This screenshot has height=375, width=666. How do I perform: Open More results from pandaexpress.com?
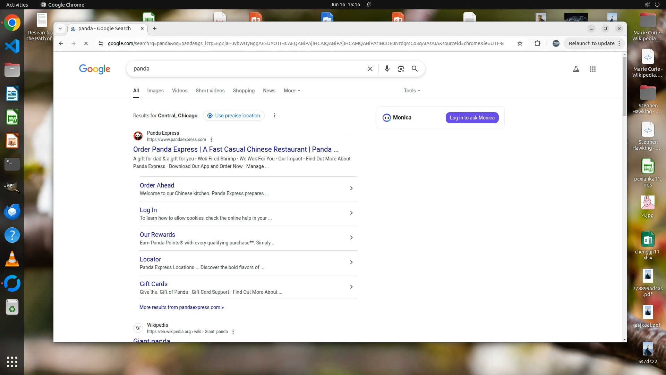tap(181, 307)
